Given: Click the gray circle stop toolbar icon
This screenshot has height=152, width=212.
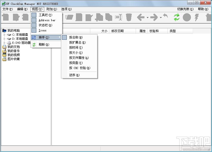Looking at the screenshot, I should coord(187,17).
